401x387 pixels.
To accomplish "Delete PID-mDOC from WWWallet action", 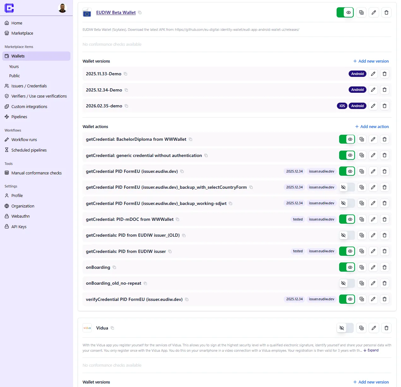I will point(385,219).
